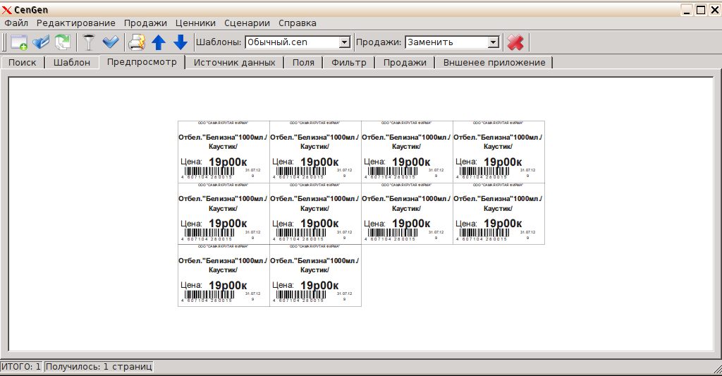
Task: Click the funnel filter icon
Action: pyautogui.click(x=88, y=42)
